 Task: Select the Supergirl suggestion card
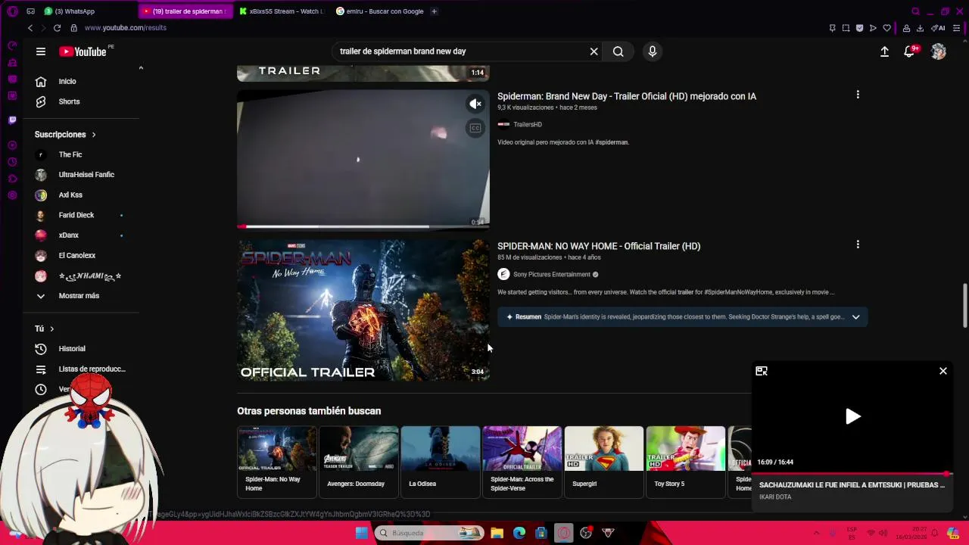pyautogui.click(x=604, y=462)
